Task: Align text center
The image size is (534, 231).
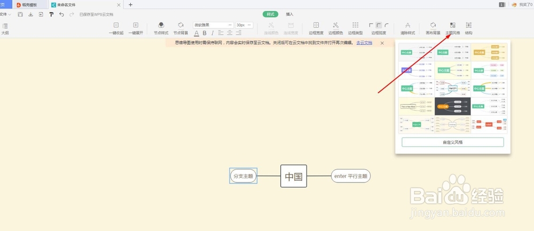Action: [230, 33]
